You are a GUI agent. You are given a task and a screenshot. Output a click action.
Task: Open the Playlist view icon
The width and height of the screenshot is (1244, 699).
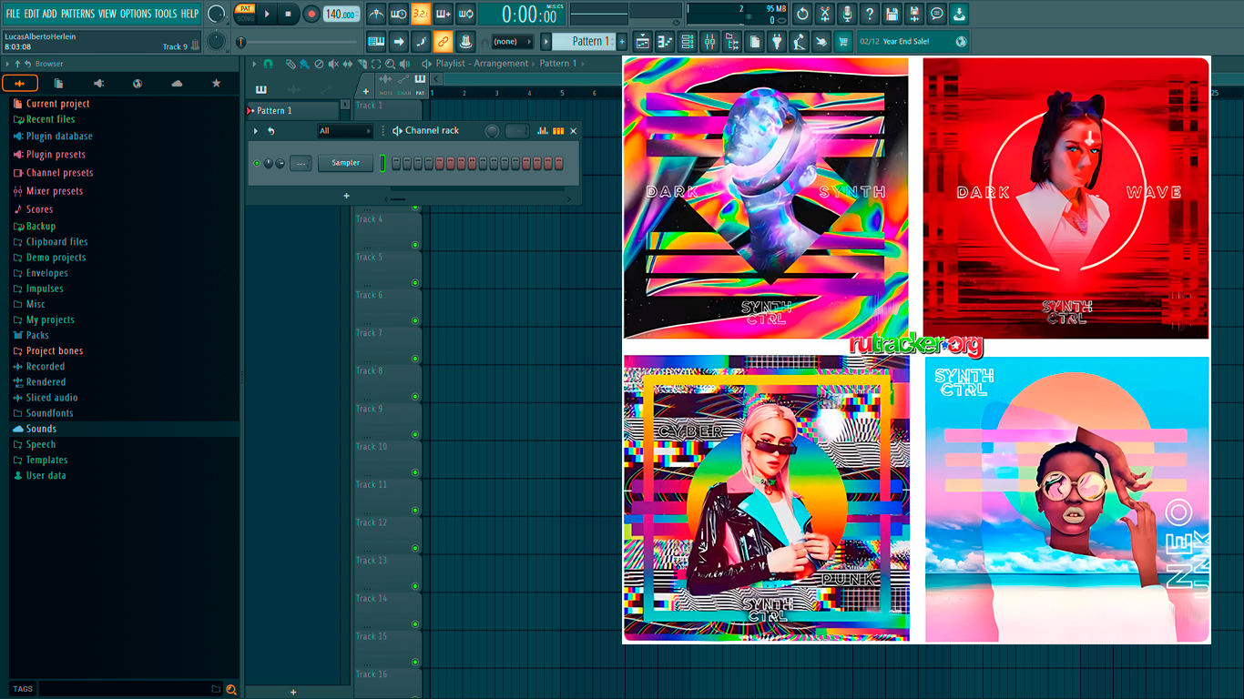643,41
